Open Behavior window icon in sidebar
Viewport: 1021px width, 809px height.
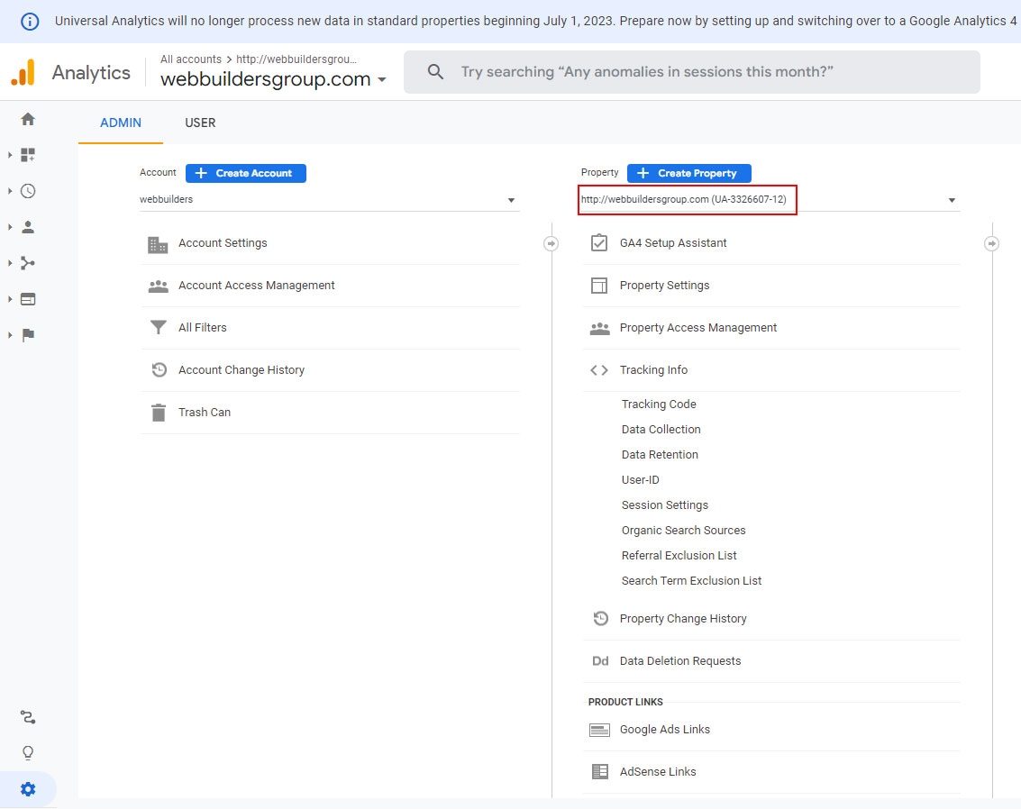click(x=28, y=299)
